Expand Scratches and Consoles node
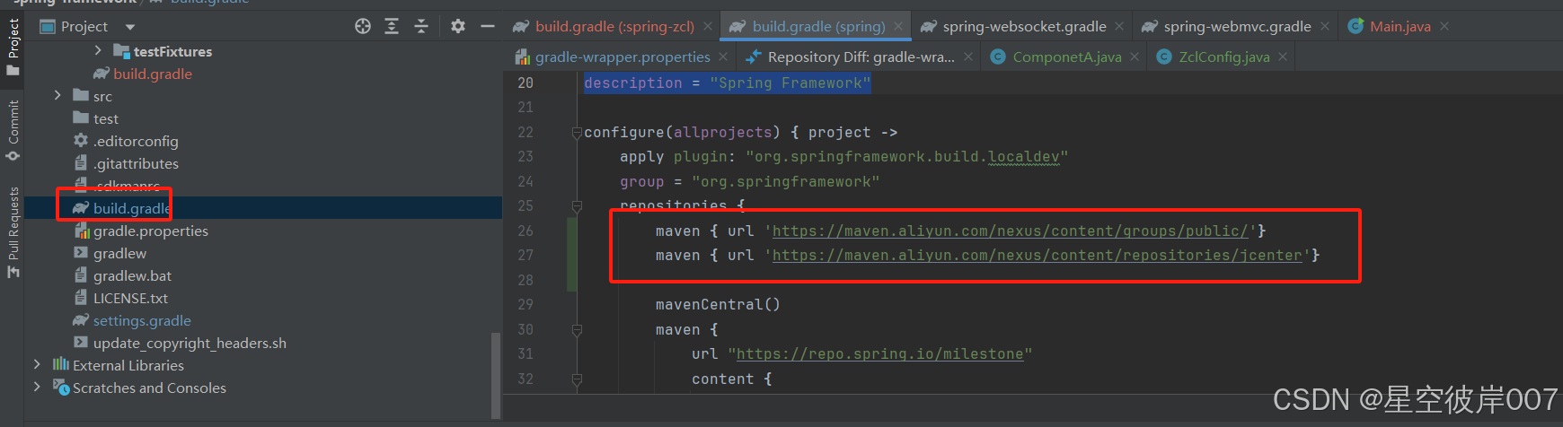Viewport: 1563px width, 427px height. tap(37, 387)
